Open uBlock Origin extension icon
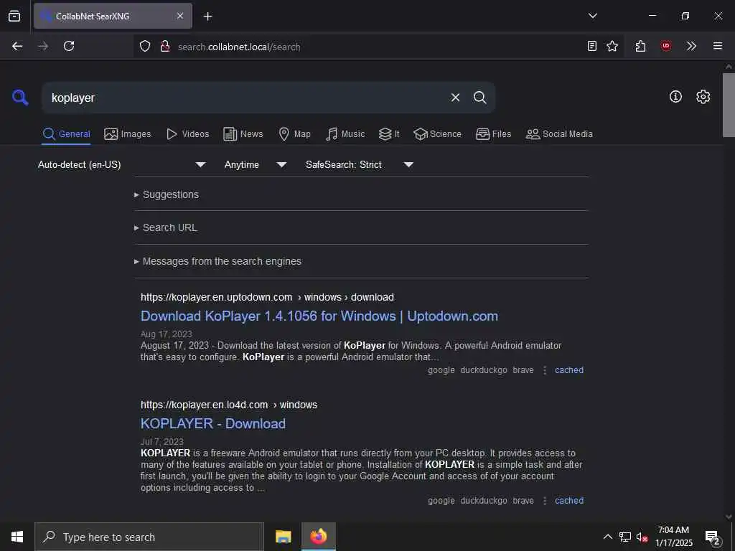Image resolution: width=735 pixels, height=551 pixels. tap(666, 46)
